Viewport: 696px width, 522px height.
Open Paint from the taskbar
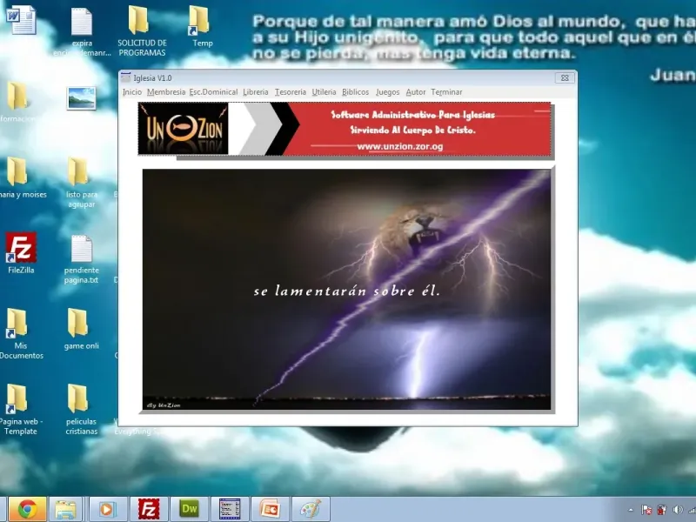(x=311, y=509)
